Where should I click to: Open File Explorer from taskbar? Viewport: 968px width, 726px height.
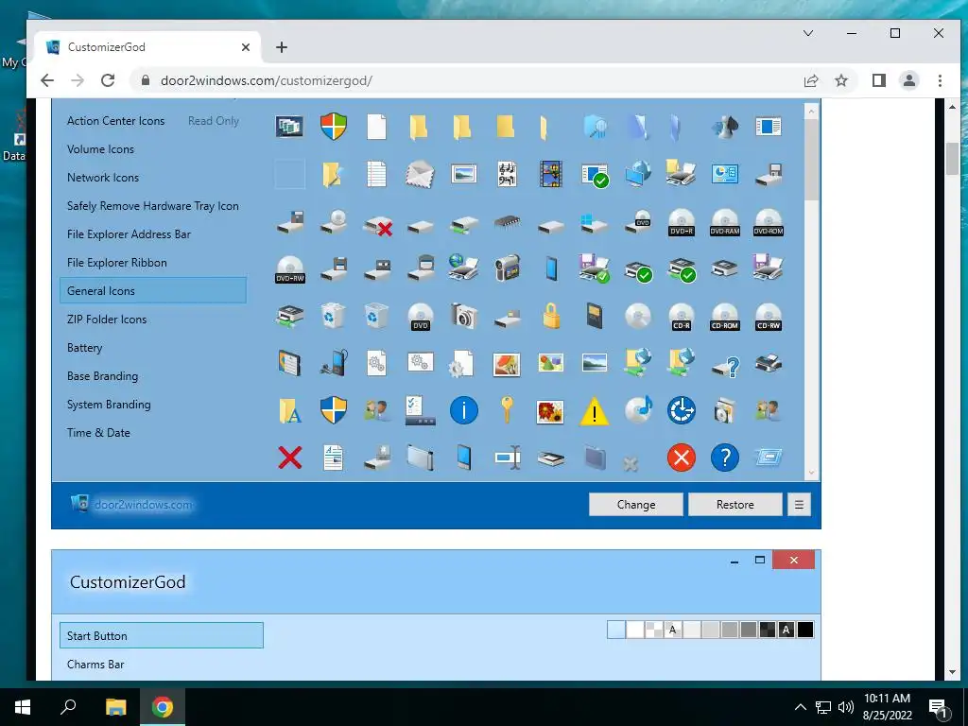click(115, 707)
